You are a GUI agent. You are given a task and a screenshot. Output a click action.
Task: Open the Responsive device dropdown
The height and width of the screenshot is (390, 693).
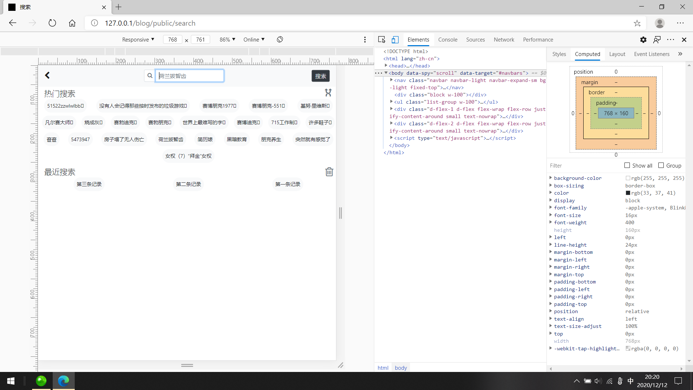coord(138,39)
